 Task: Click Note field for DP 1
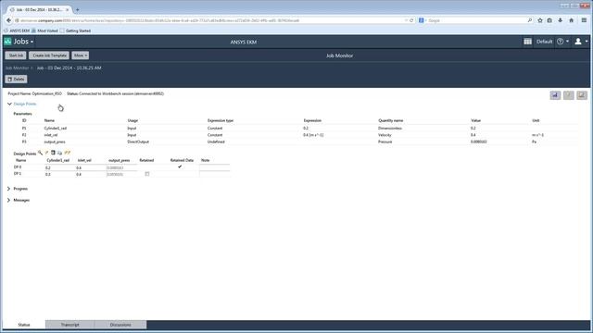[x=214, y=174]
